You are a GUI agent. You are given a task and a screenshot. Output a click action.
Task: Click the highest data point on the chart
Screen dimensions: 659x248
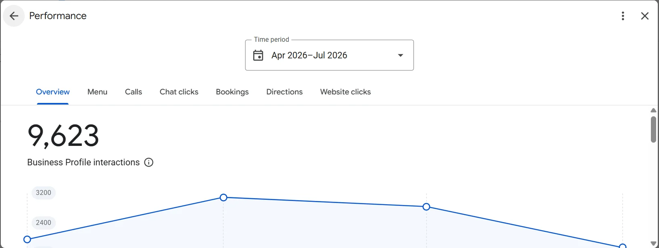pyautogui.click(x=224, y=197)
